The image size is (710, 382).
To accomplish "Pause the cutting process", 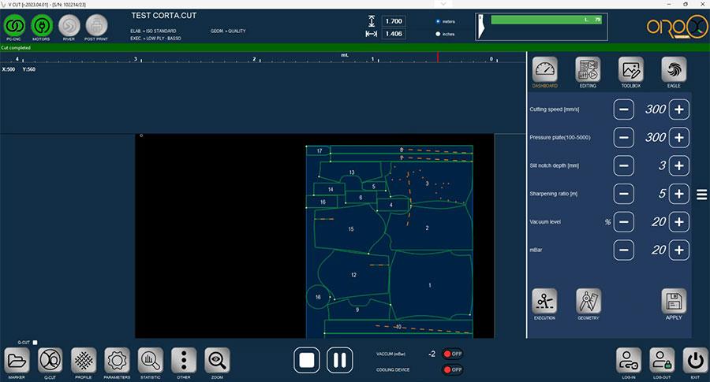I will coord(340,360).
